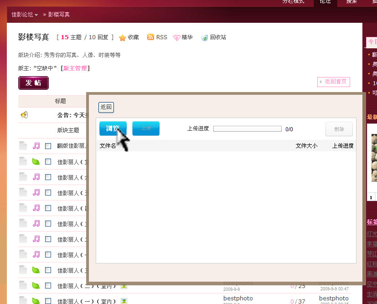This screenshot has width=377, height=304.
Task: Switch to the 论坛 navigation tab
Action: click(x=325, y=2)
